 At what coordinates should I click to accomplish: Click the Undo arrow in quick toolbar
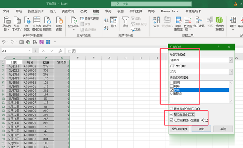coord(3,42)
